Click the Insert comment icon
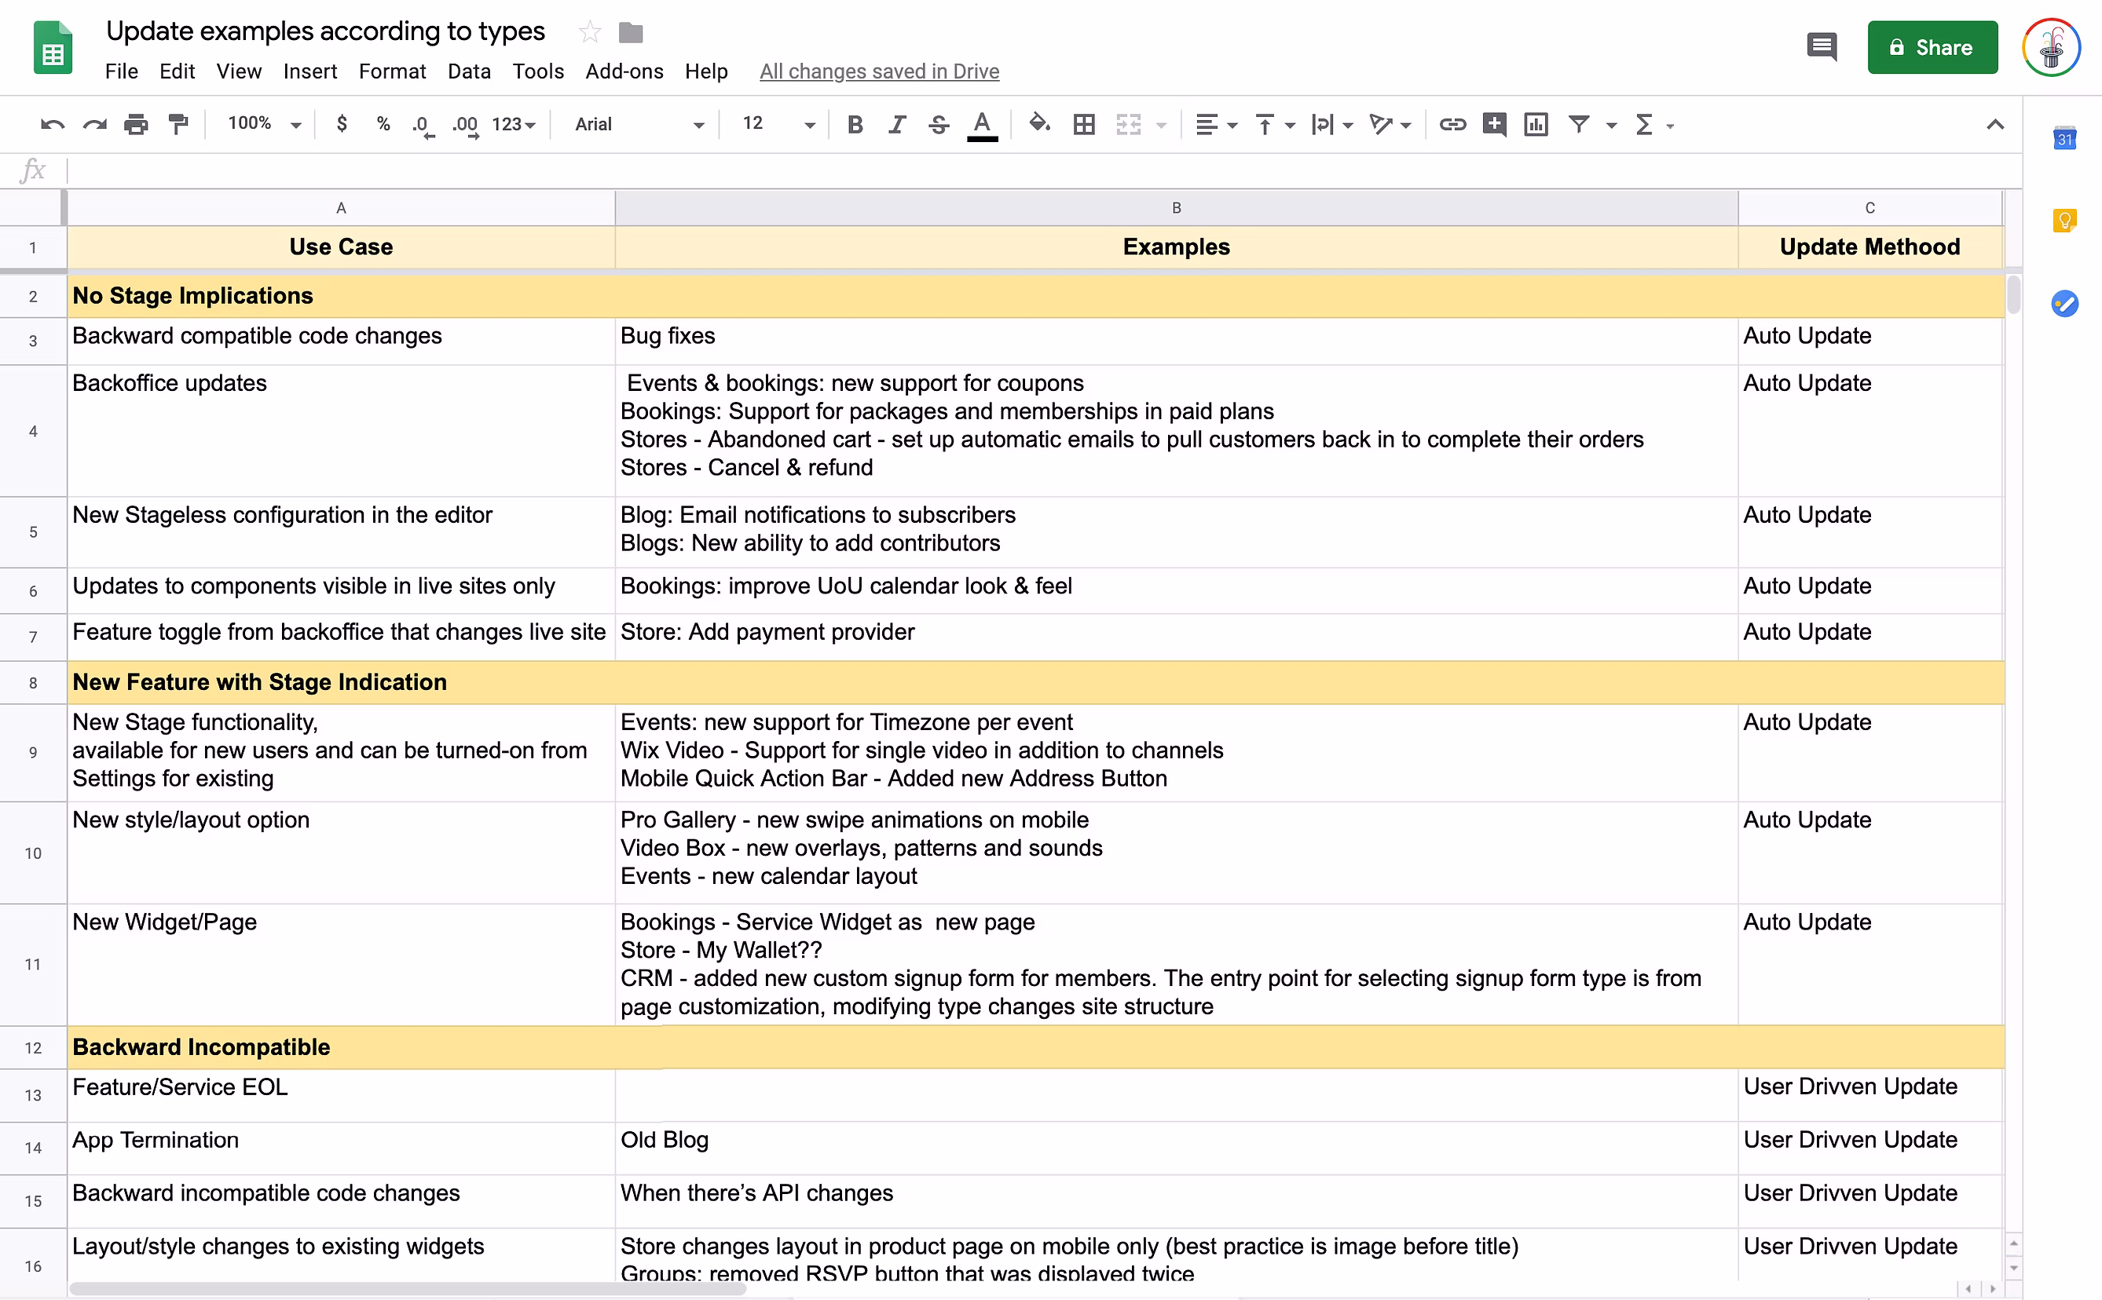 [1495, 125]
